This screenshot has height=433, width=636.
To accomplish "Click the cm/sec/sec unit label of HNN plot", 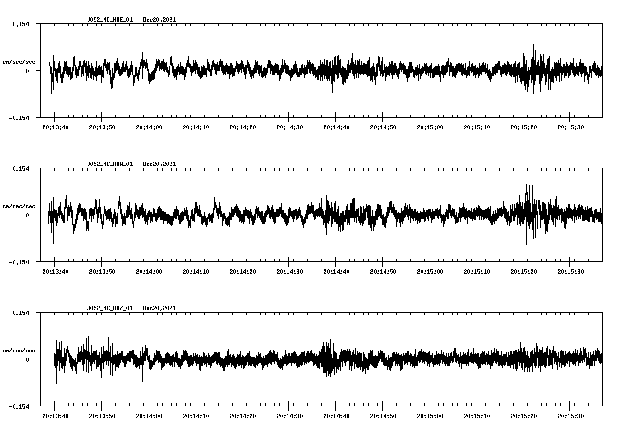I will [x=19, y=206].
